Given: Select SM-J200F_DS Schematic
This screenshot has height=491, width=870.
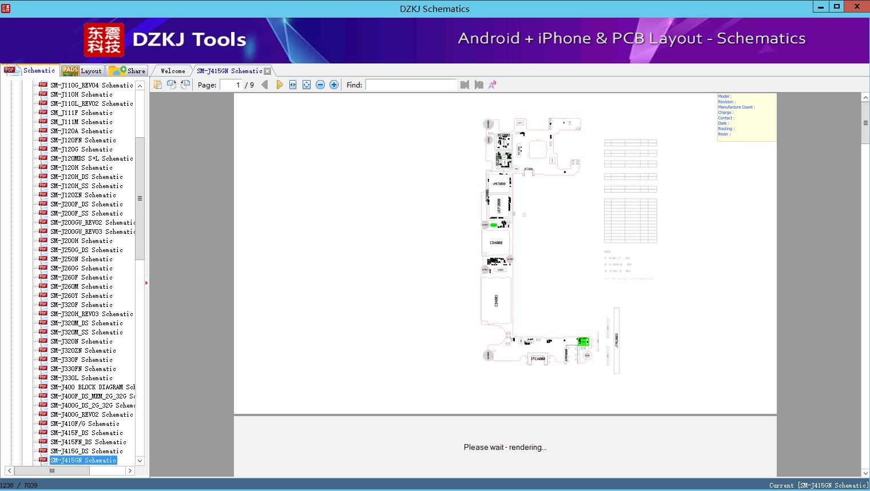Looking at the screenshot, I should pos(86,204).
